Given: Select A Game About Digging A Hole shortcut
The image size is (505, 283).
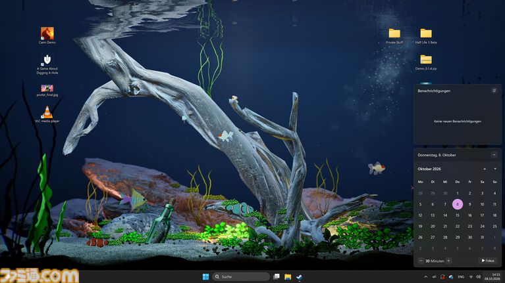Looking at the screenshot, I should 47,64.
